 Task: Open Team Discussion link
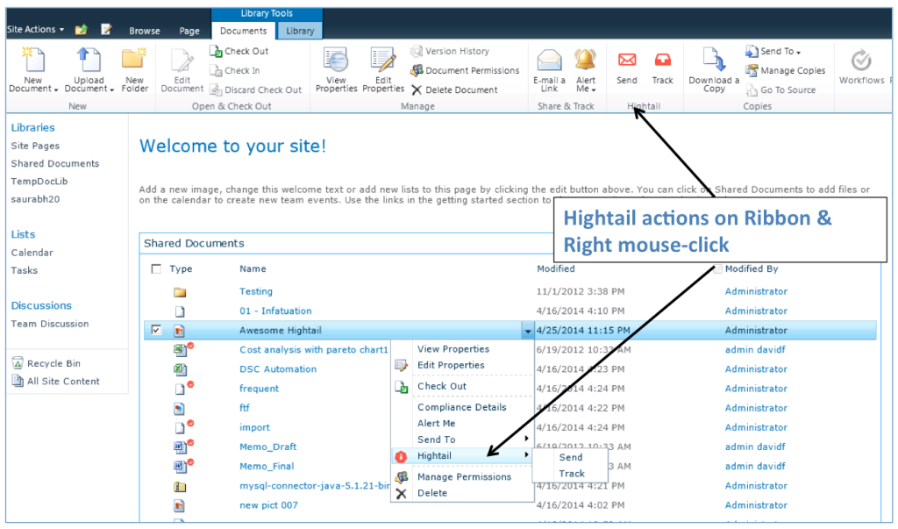[x=50, y=324]
